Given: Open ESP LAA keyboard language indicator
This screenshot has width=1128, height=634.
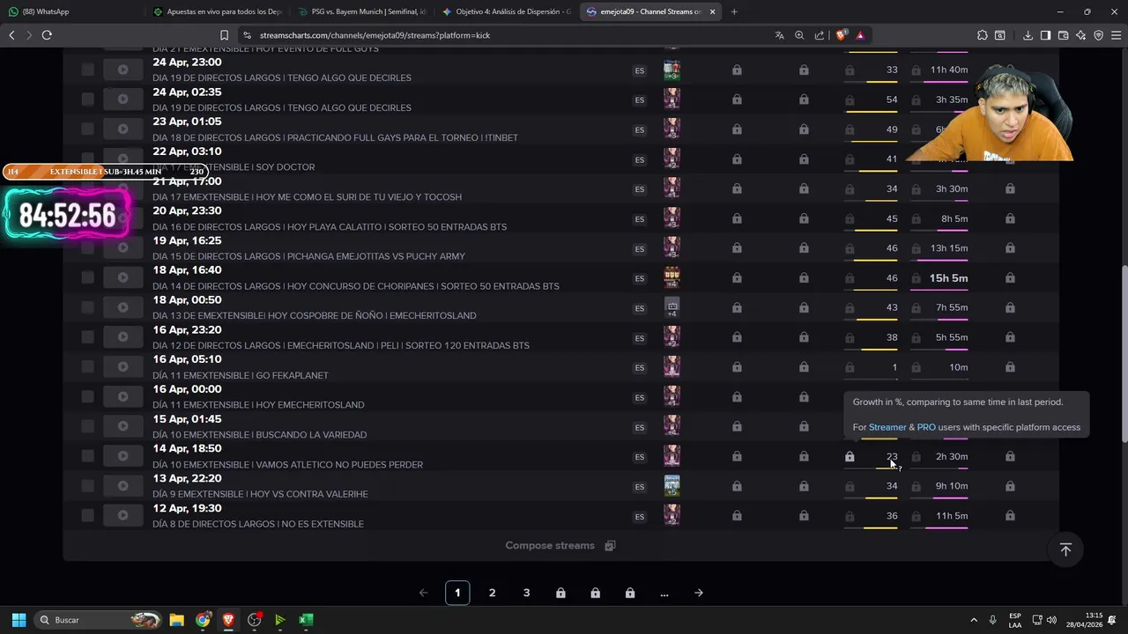Looking at the screenshot, I should coord(1015,620).
